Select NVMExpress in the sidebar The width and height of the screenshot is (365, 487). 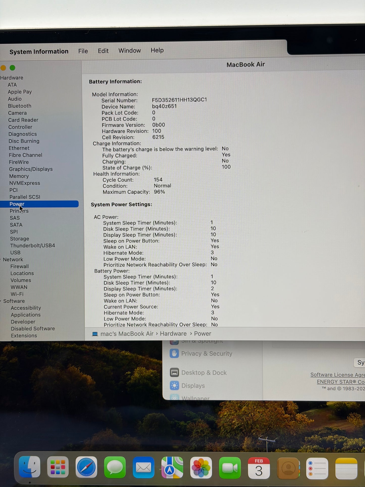(25, 183)
